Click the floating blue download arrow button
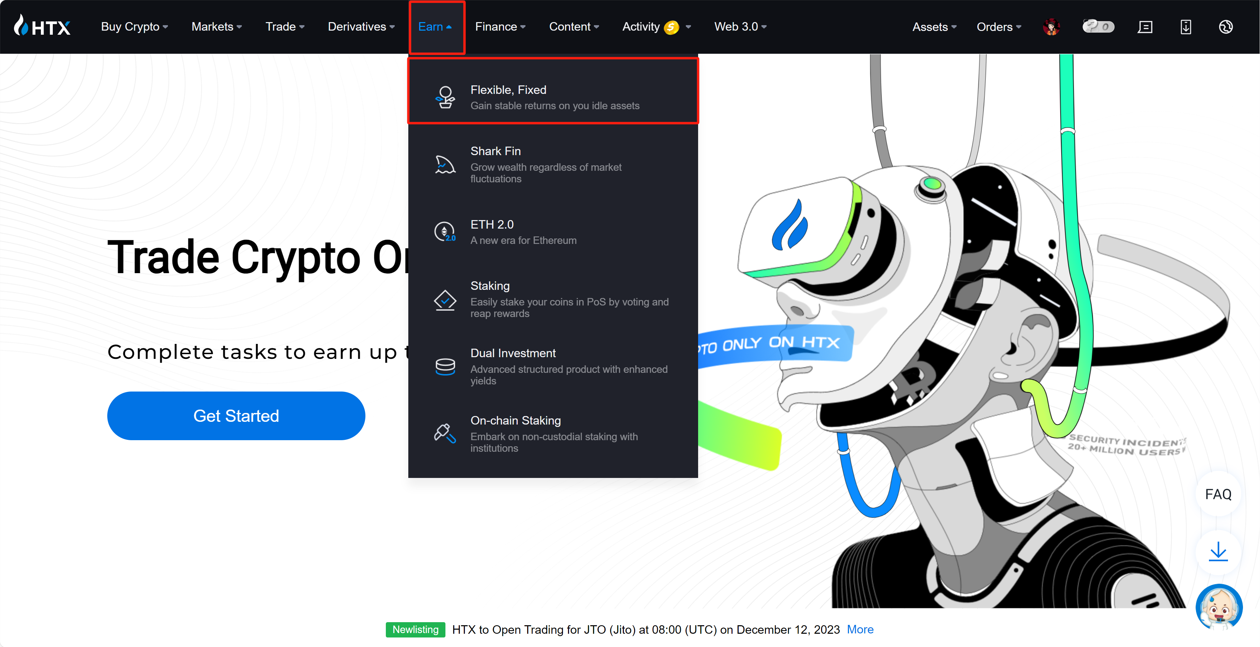Screen dimensions: 1260x647 coord(1218,552)
